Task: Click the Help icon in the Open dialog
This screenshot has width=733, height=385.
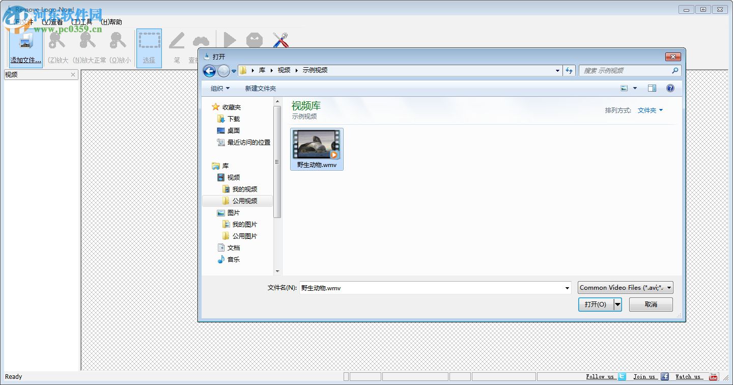Action: pyautogui.click(x=670, y=88)
